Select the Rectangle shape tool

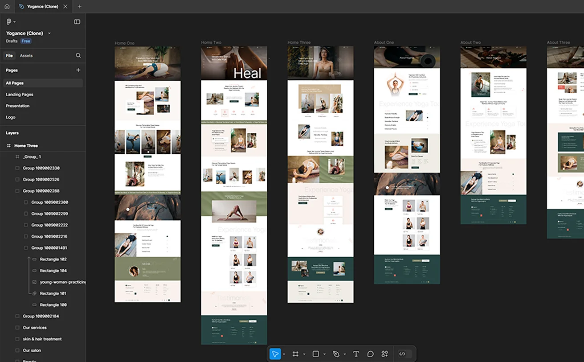[315, 354]
